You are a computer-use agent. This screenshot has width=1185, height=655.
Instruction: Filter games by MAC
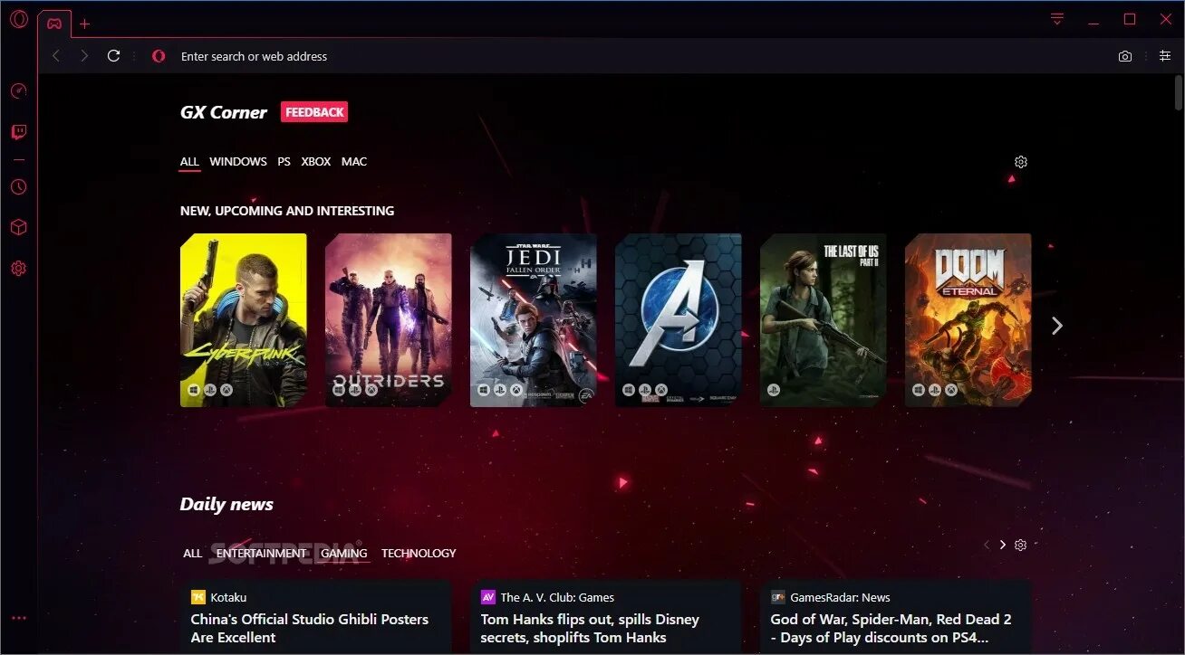(x=354, y=162)
